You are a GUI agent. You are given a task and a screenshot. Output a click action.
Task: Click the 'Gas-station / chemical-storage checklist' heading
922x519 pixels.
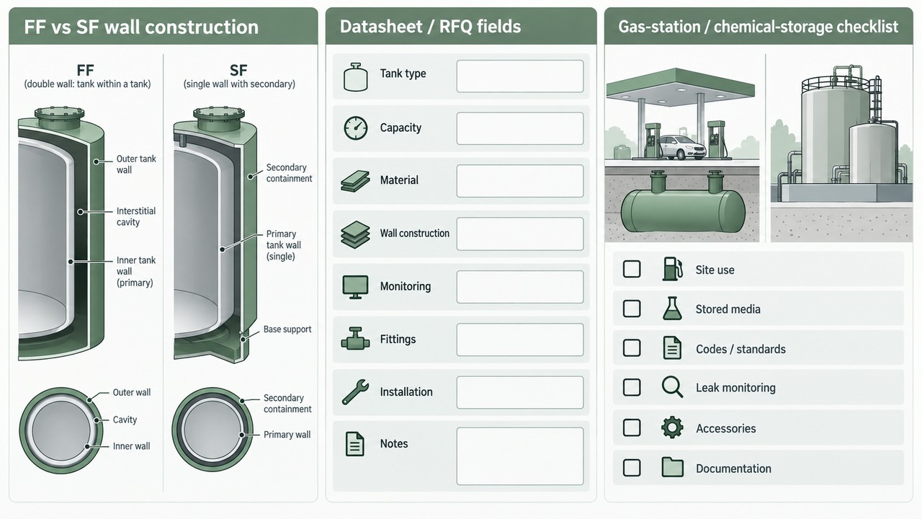coord(758,27)
